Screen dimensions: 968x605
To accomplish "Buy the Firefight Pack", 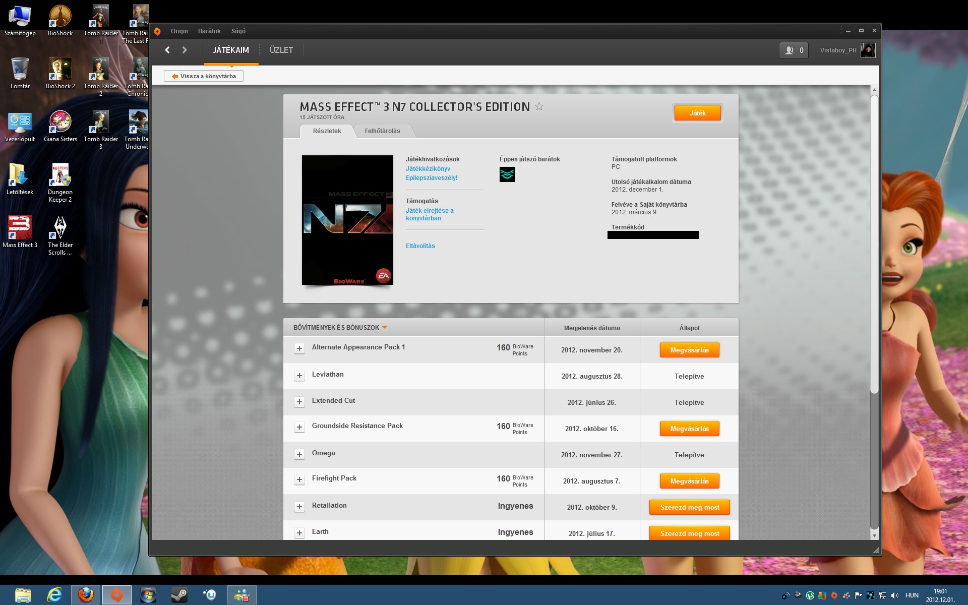I will pos(689,481).
